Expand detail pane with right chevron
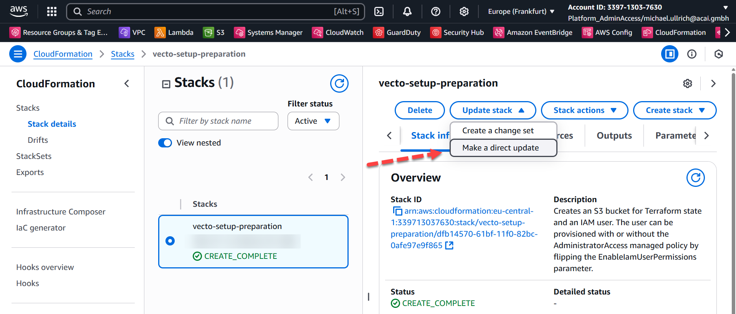The image size is (736, 314). (x=713, y=83)
